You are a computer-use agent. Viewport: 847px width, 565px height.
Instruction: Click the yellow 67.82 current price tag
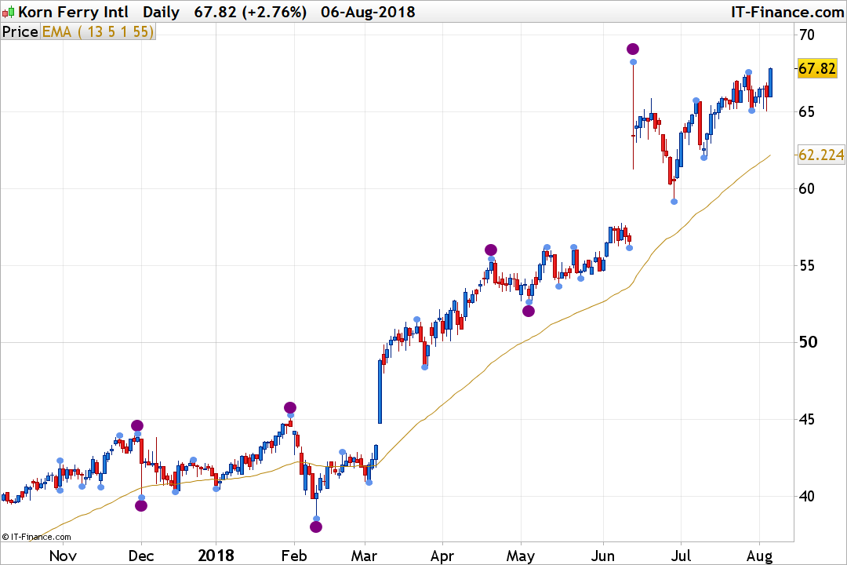pos(816,69)
